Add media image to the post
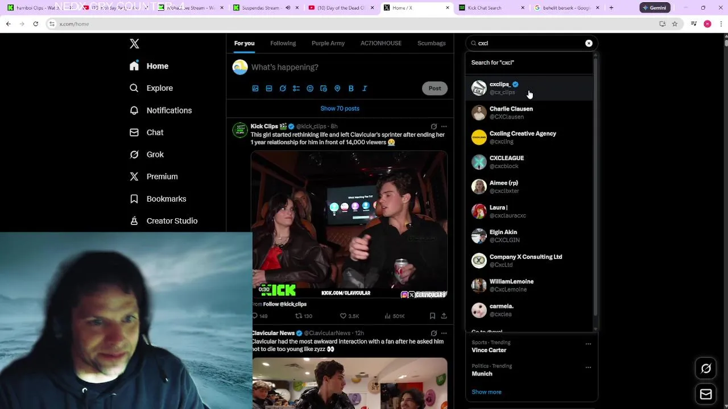The image size is (728, 409). [255, 89]
